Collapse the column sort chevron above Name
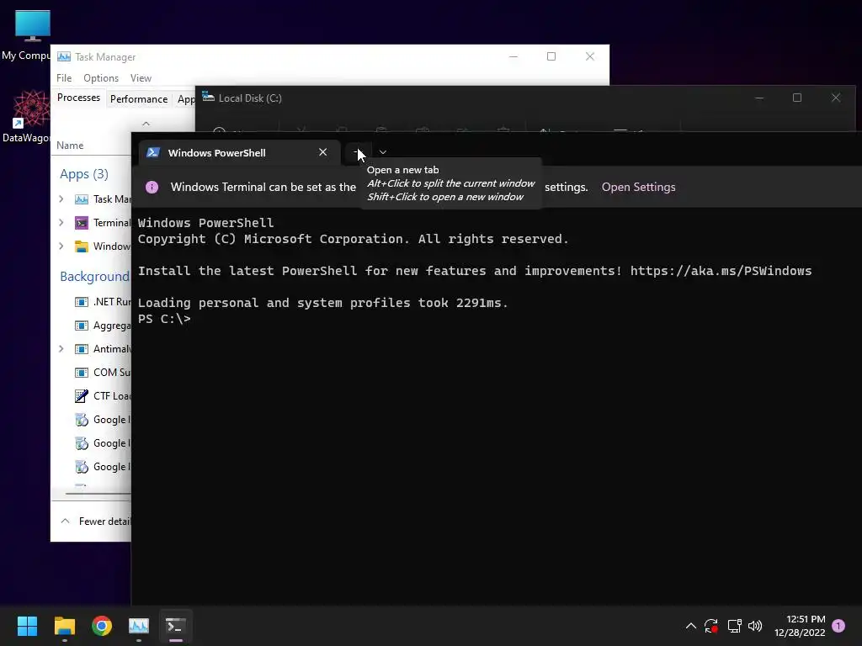This screenshot has height=646, width=862. click(x=146, y=124)
